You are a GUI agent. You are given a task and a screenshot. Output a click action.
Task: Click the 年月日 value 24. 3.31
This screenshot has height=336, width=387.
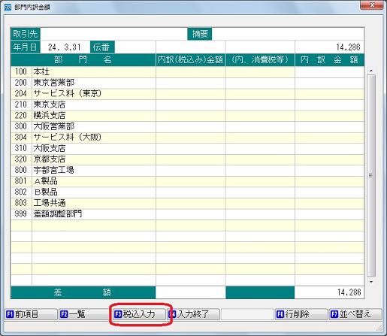click(x=65, y=47)
